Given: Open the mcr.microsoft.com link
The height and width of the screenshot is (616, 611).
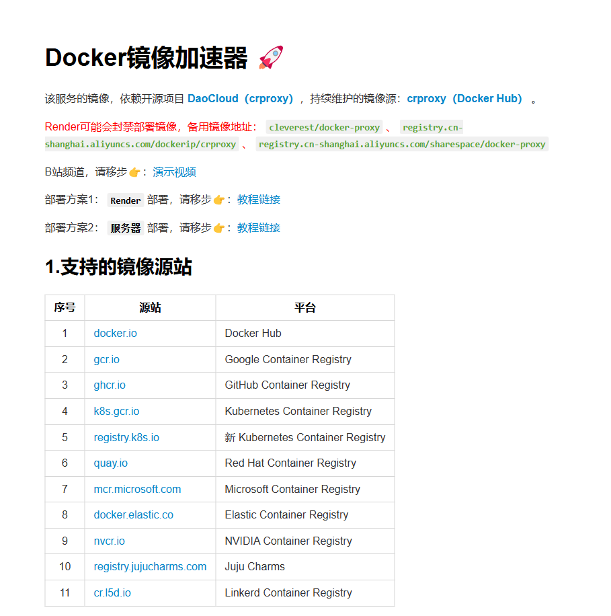Looking at the screenshot, I should coord(137,489).
